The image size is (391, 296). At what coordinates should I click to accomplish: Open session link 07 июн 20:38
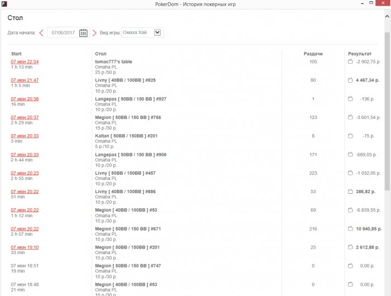[25, 99]
